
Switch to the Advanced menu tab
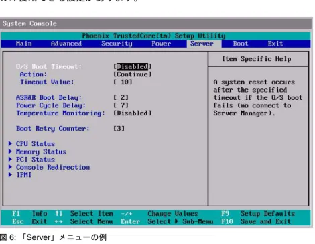coord(66,44)
